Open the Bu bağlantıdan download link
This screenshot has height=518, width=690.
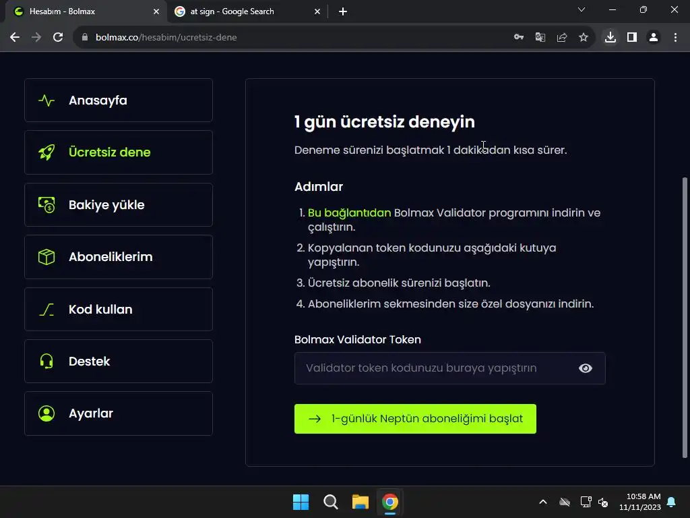[x=350, y=212]
